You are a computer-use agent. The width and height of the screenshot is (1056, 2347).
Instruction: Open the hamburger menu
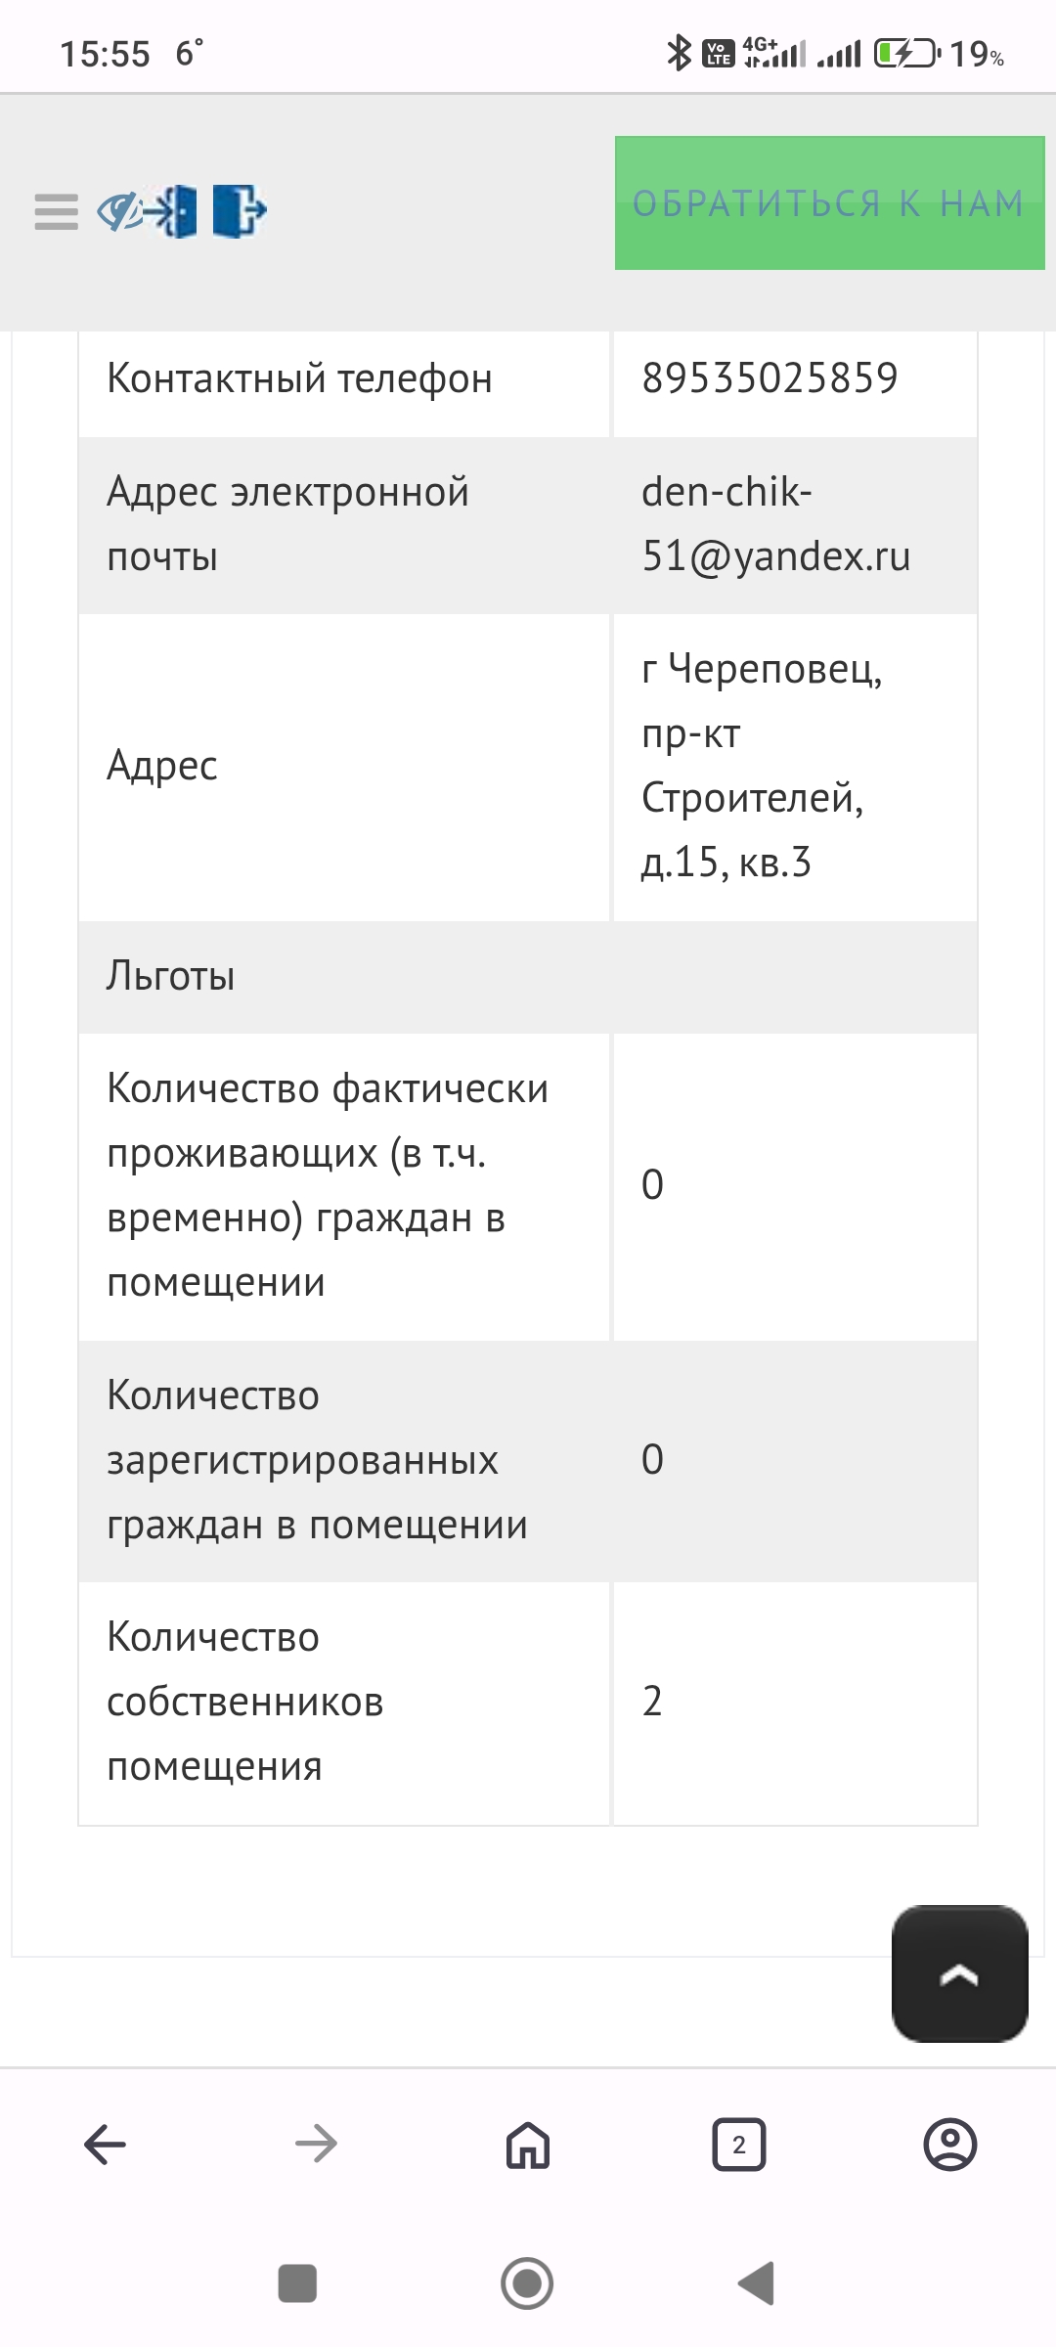(x=56, y=211)
